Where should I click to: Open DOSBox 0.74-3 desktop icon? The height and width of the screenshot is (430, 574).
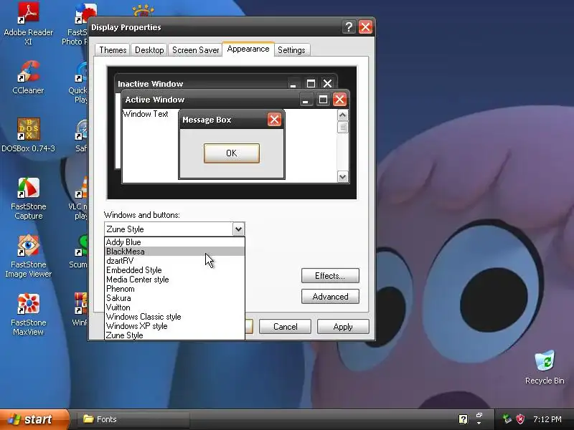pyautogui.click(x=28, y=135)
